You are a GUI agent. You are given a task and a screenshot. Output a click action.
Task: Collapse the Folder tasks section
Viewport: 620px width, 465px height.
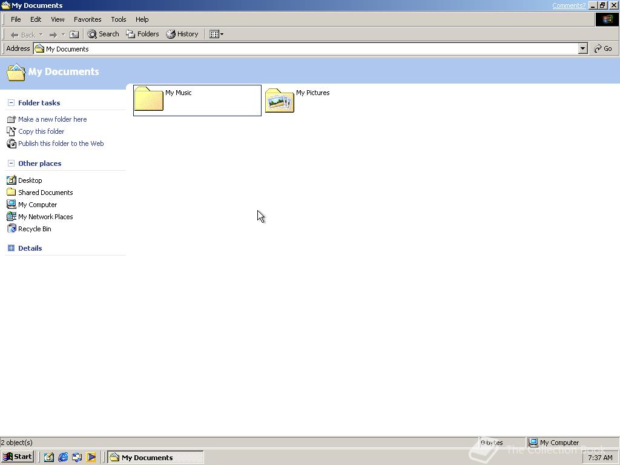11,103
